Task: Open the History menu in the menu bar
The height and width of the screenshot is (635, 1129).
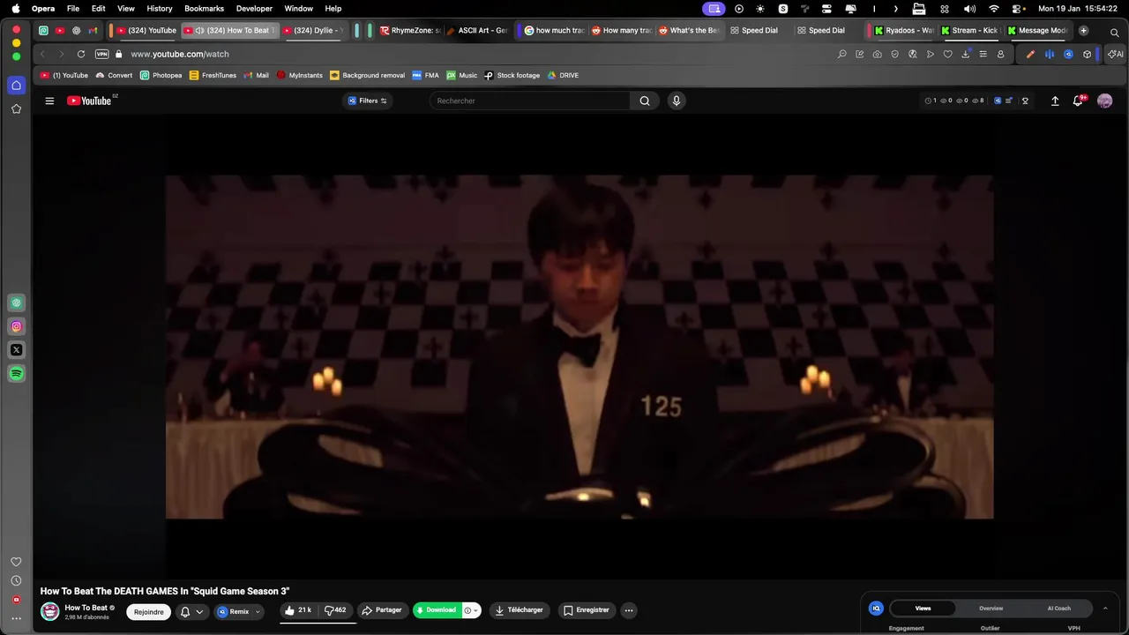Action: point(160,8)
